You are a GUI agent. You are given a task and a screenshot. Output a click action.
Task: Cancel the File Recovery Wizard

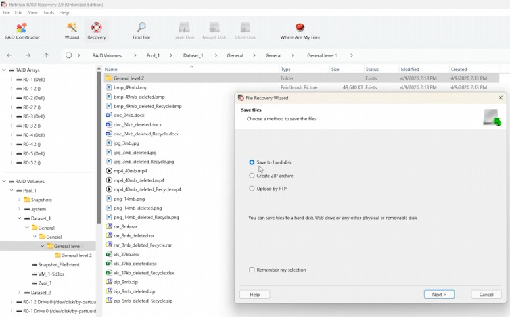(x=486, y=294)
